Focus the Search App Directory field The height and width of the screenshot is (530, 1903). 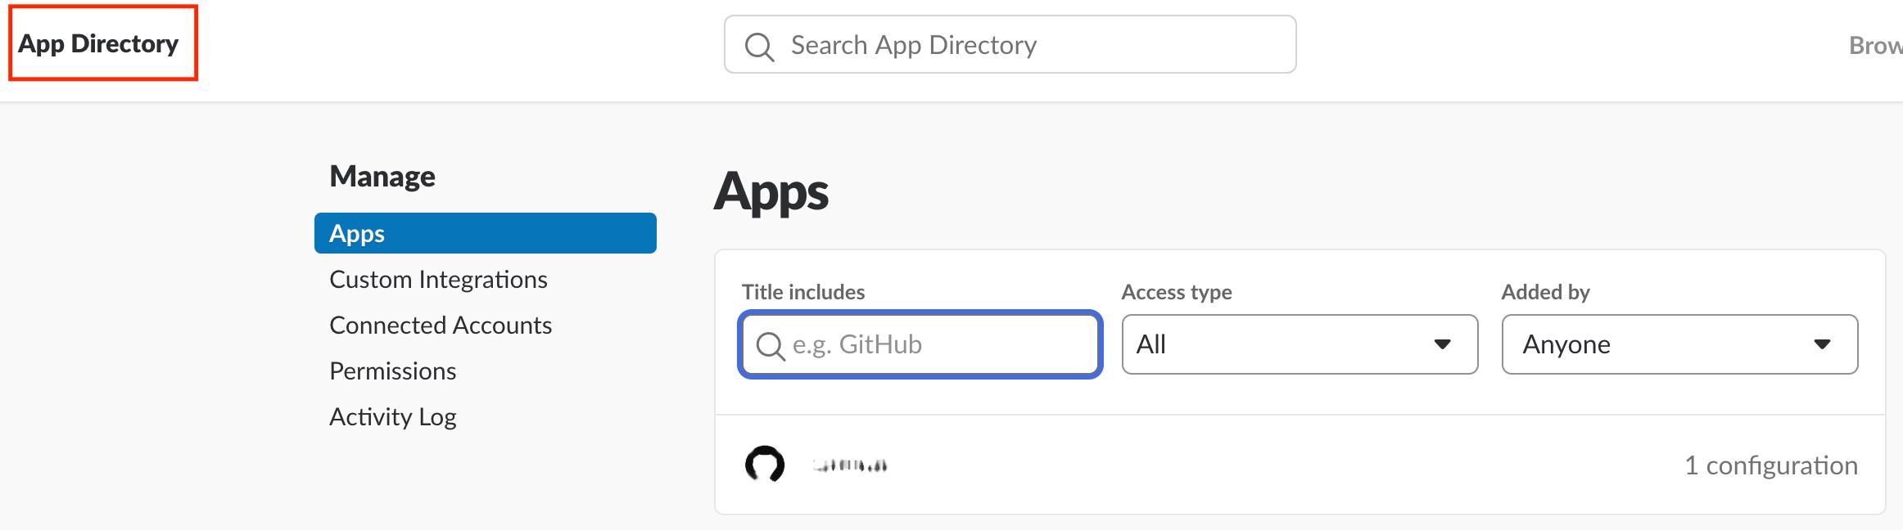pyautogui.click(x=1024, y=45)
